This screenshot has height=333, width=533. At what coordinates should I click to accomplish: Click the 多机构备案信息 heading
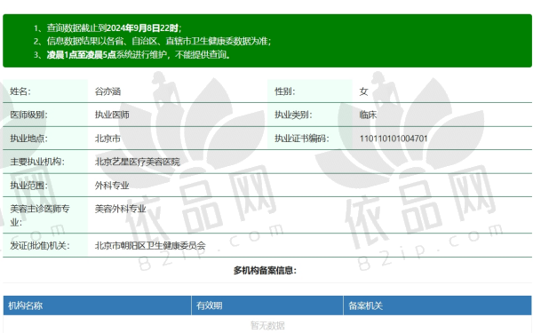265,271
